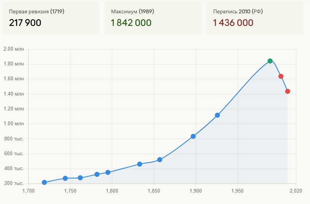The width and height of the screenshot is (310, 204).
Task: Click the '1.20 млн' y-axis label
Action: [x=14, y=108]
